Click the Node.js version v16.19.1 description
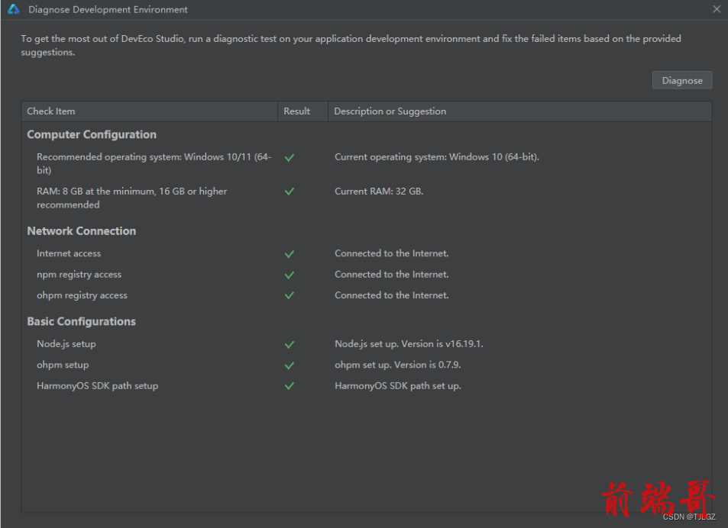Viewport: 728px width, 528px height. [409, 344]
